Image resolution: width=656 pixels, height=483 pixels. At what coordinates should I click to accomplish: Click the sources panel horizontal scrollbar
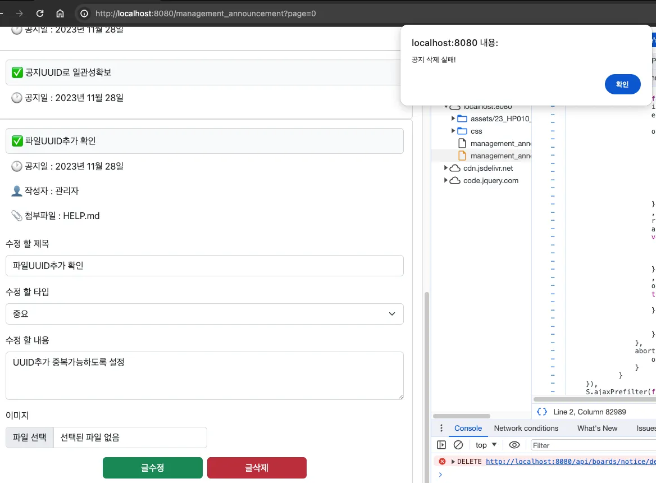462,416
